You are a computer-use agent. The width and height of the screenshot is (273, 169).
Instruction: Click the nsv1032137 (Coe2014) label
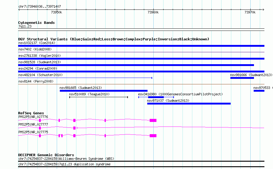(x=37, y=43)
